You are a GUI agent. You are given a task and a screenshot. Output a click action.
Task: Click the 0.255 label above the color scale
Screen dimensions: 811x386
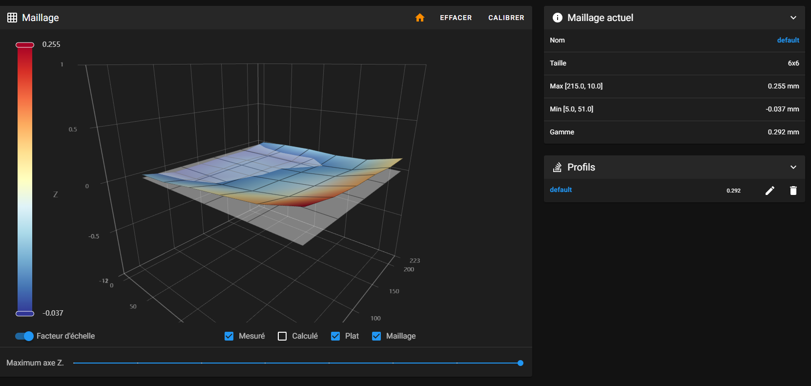click(x=51, y=44)
